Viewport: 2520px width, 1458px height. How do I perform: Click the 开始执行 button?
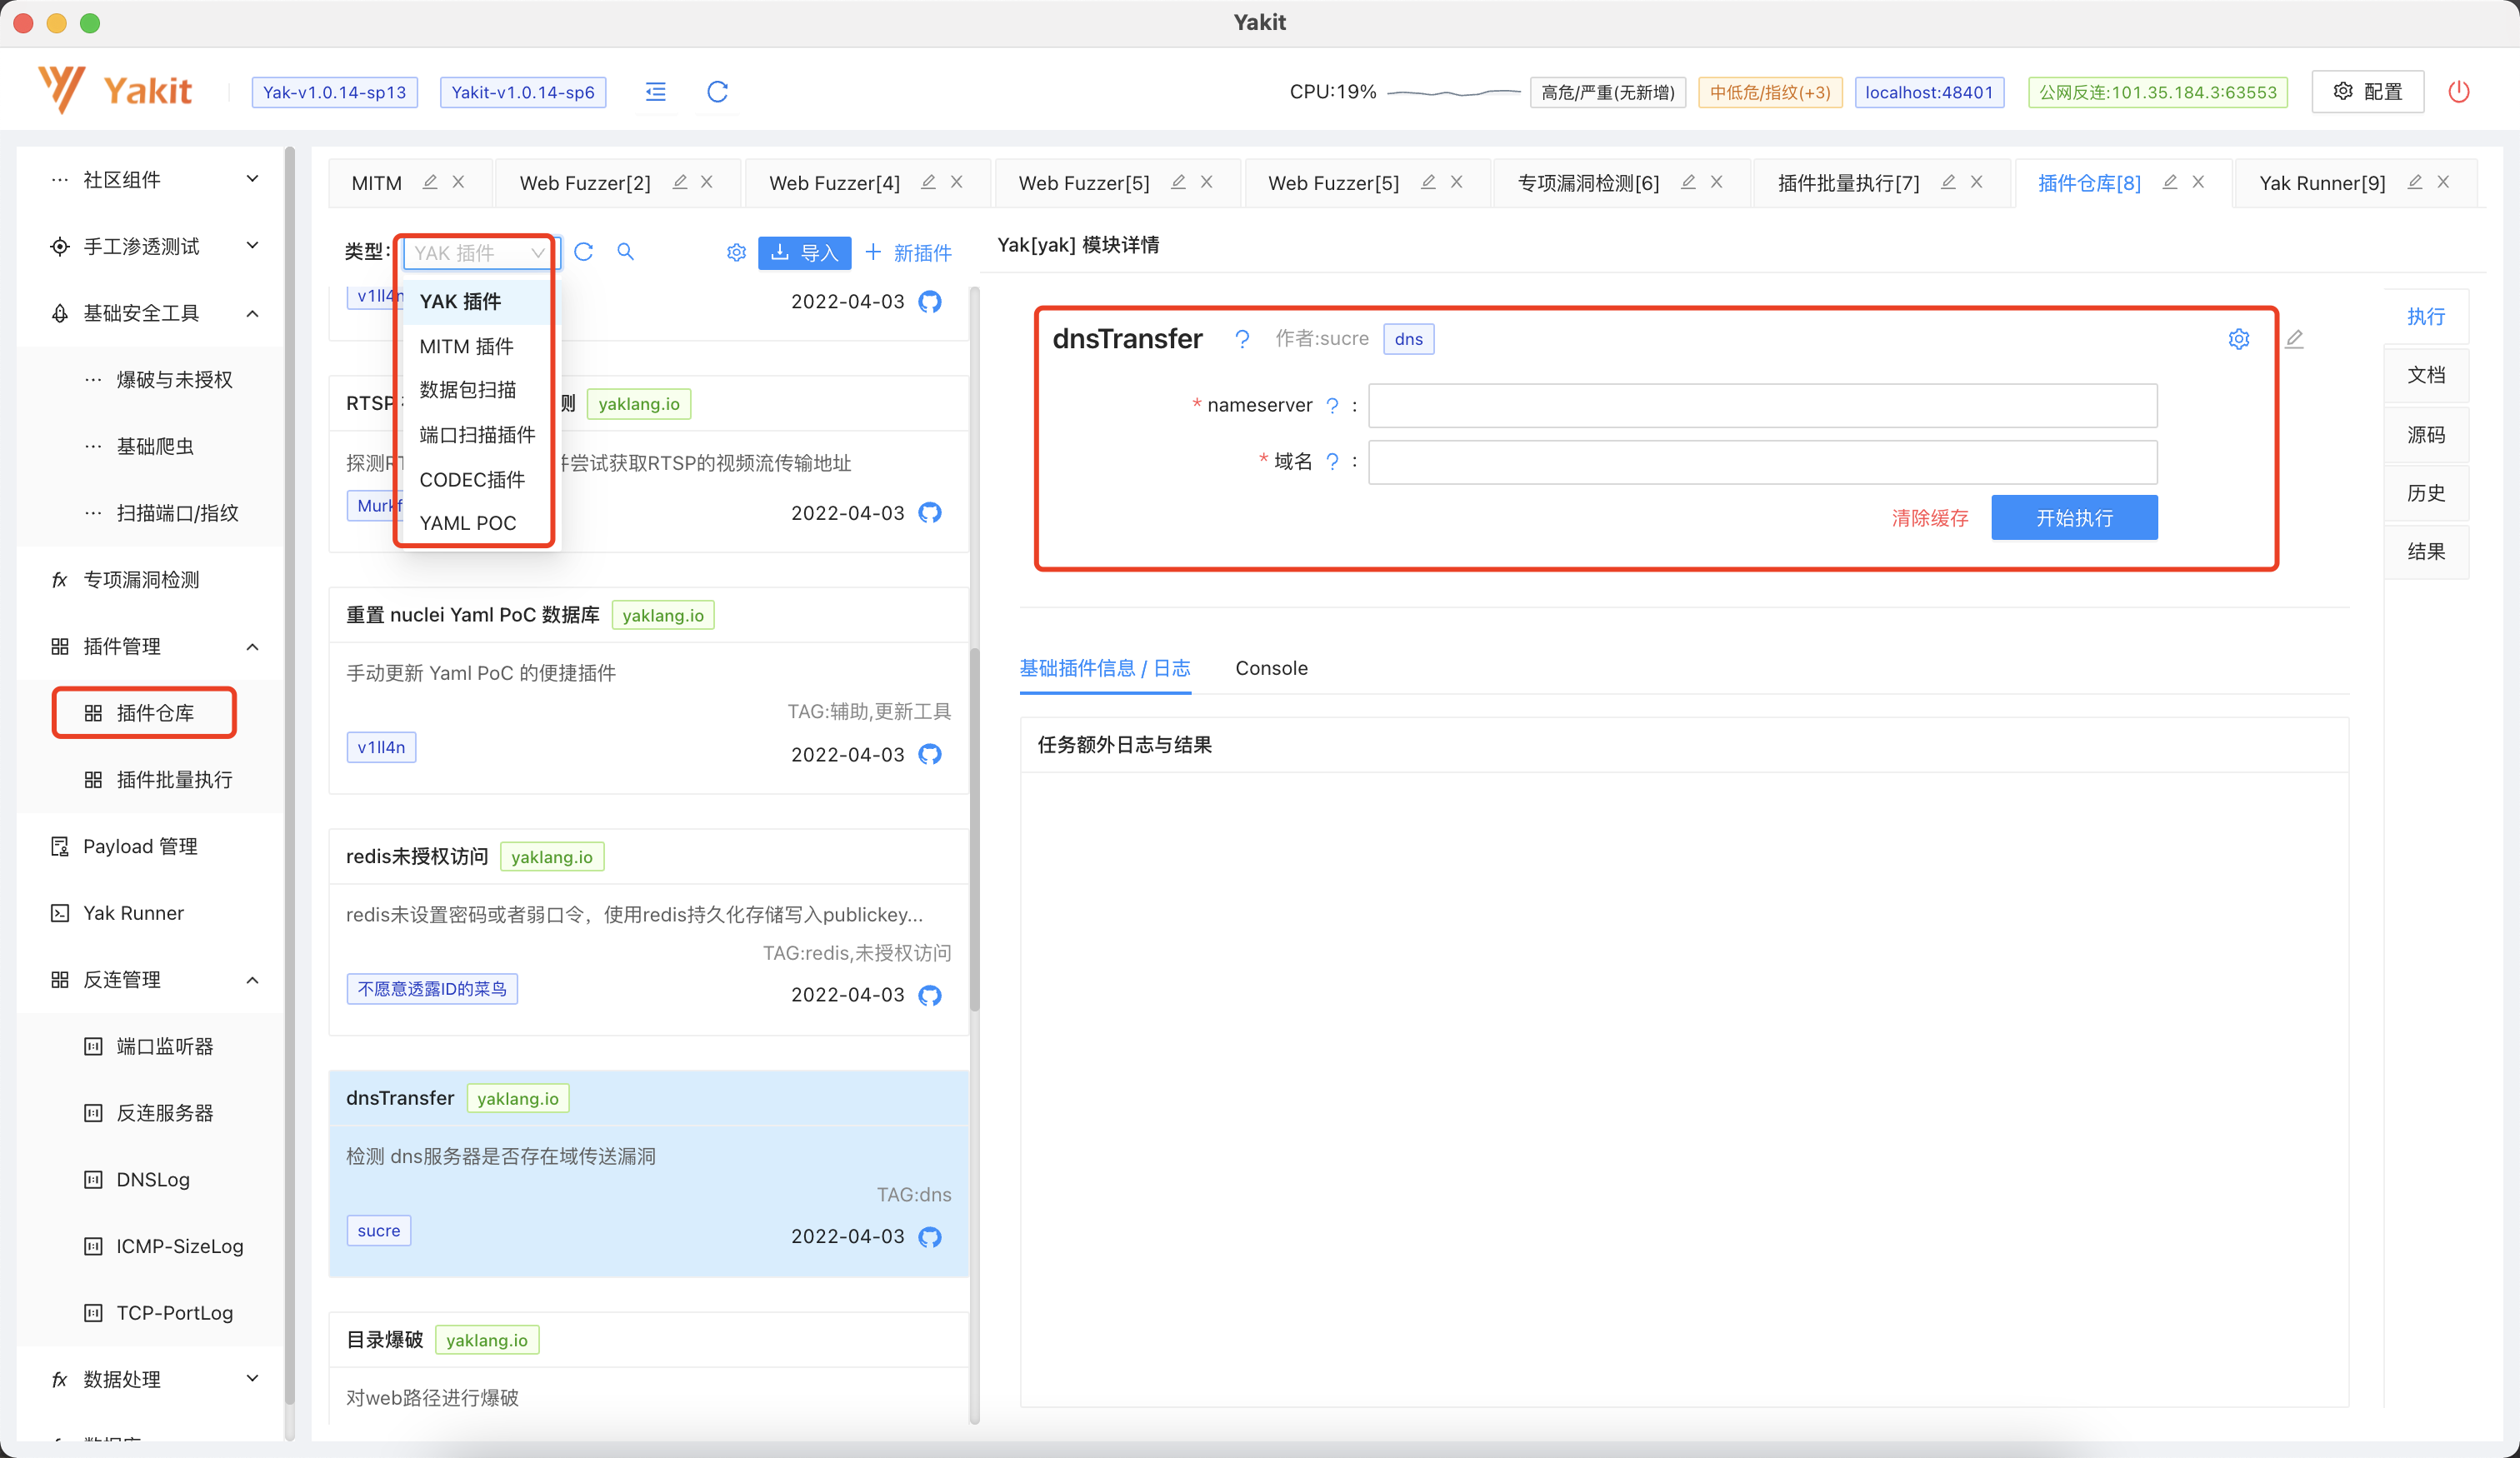coord(2074,518)
